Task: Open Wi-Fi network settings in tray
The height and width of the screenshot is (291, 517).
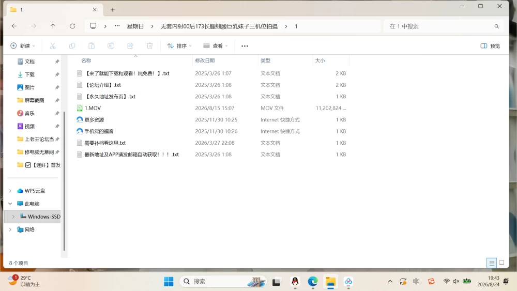Action: (x=447, y=281)
